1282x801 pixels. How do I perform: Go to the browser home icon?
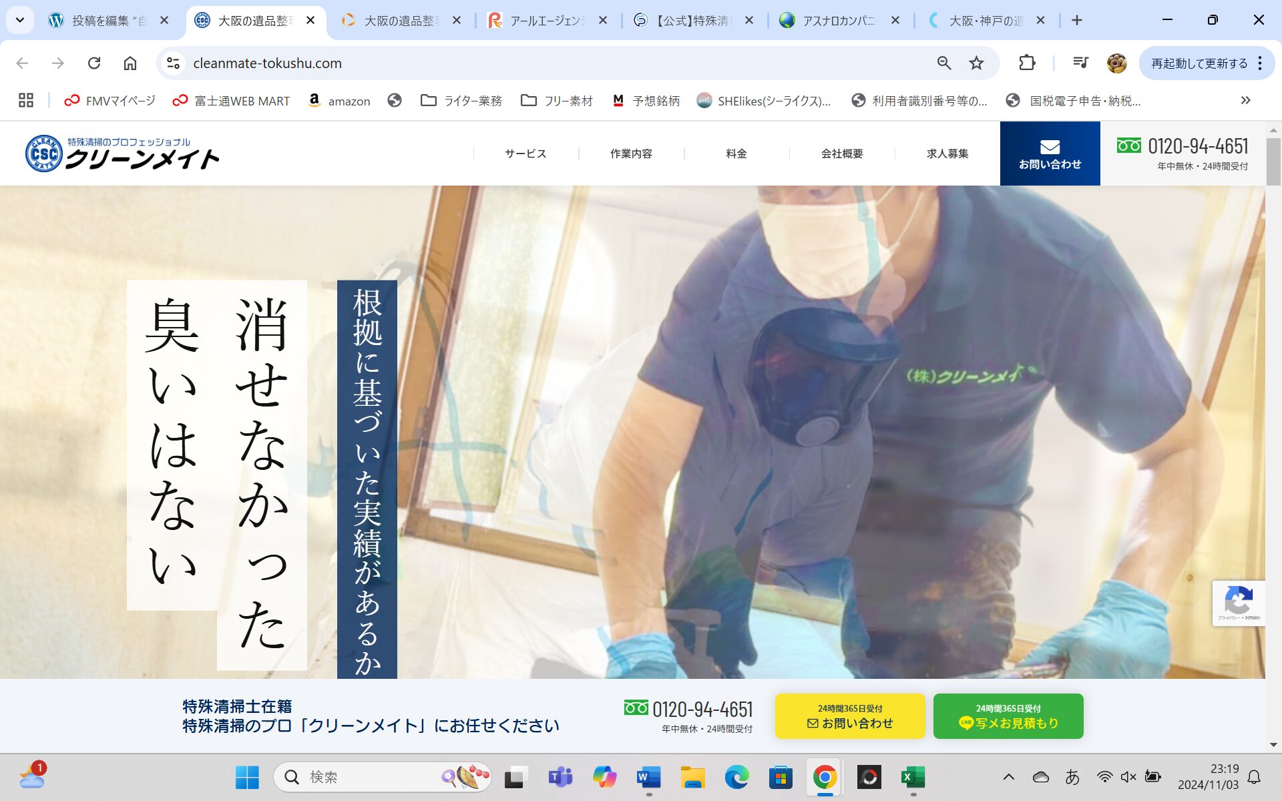click(x=130, y=63)
